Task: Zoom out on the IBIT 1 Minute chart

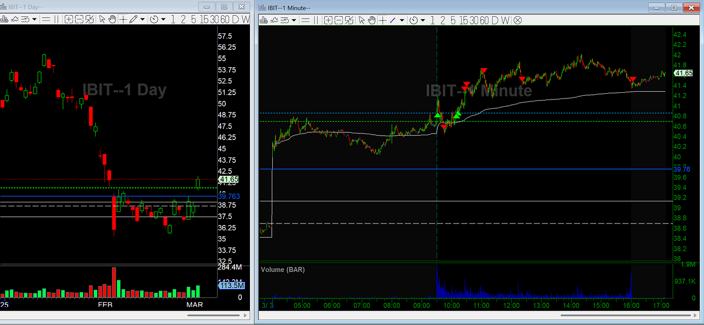Action: [338, 19]
